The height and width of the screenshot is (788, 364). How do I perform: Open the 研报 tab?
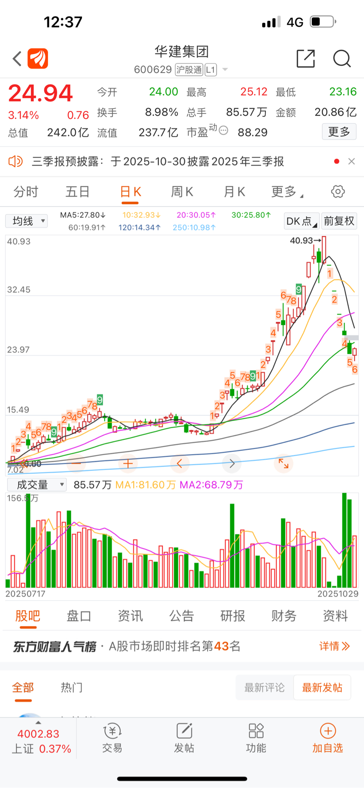click(233, 616)
